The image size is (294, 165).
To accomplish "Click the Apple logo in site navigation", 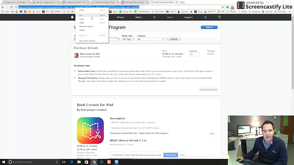I will click(72, 17).
